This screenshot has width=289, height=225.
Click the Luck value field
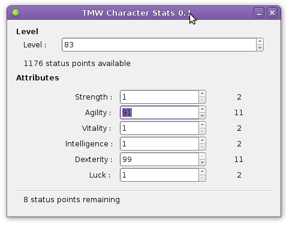click(x=159, y=175)
